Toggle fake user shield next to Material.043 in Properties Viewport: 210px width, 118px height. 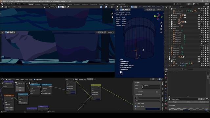click(199, 99)
